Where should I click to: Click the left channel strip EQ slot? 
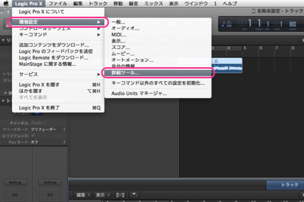tap(15, 195)
